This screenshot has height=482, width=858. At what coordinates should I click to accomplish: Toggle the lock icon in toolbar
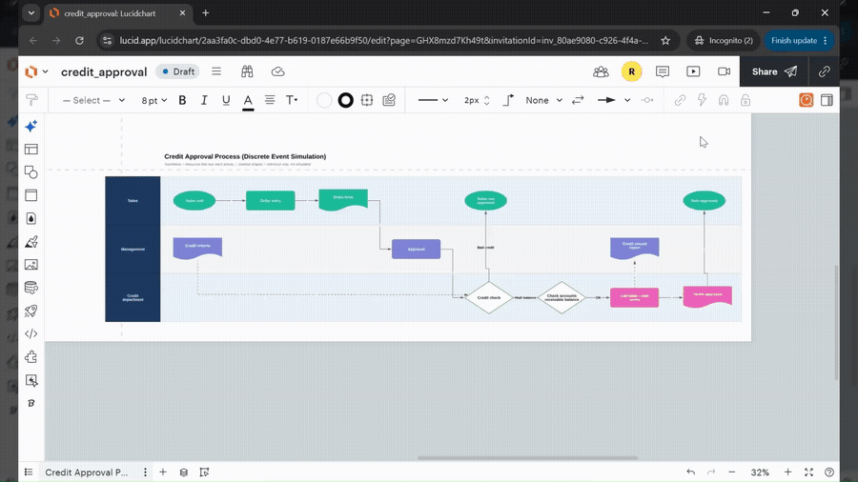746,100
